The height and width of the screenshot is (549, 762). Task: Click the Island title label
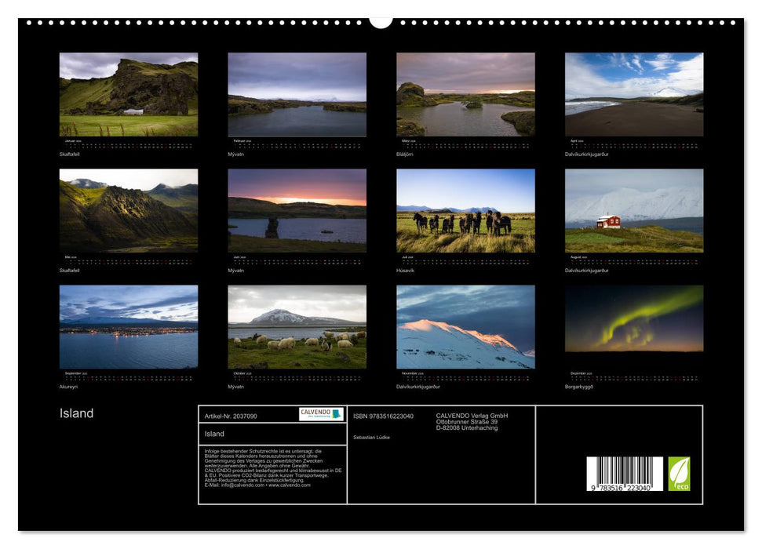tap(75, 412)
